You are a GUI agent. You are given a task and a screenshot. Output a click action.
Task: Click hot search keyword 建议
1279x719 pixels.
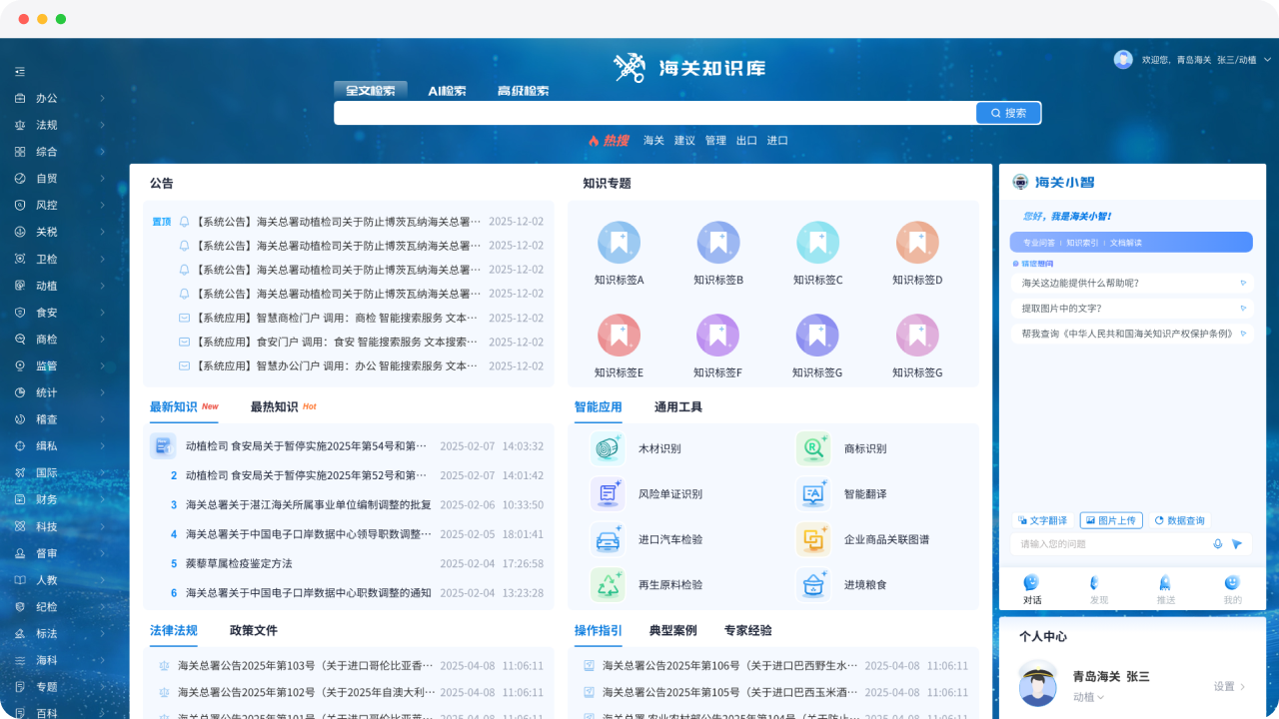click(x=684, y=141)
